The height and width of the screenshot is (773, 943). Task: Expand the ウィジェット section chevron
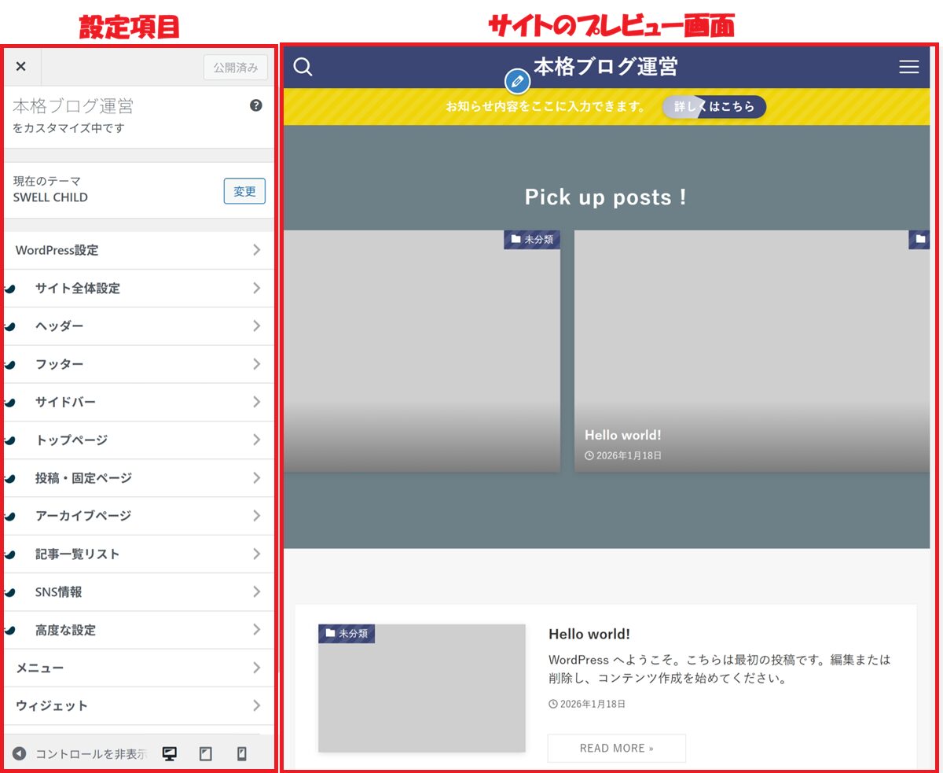click(256, 705)
